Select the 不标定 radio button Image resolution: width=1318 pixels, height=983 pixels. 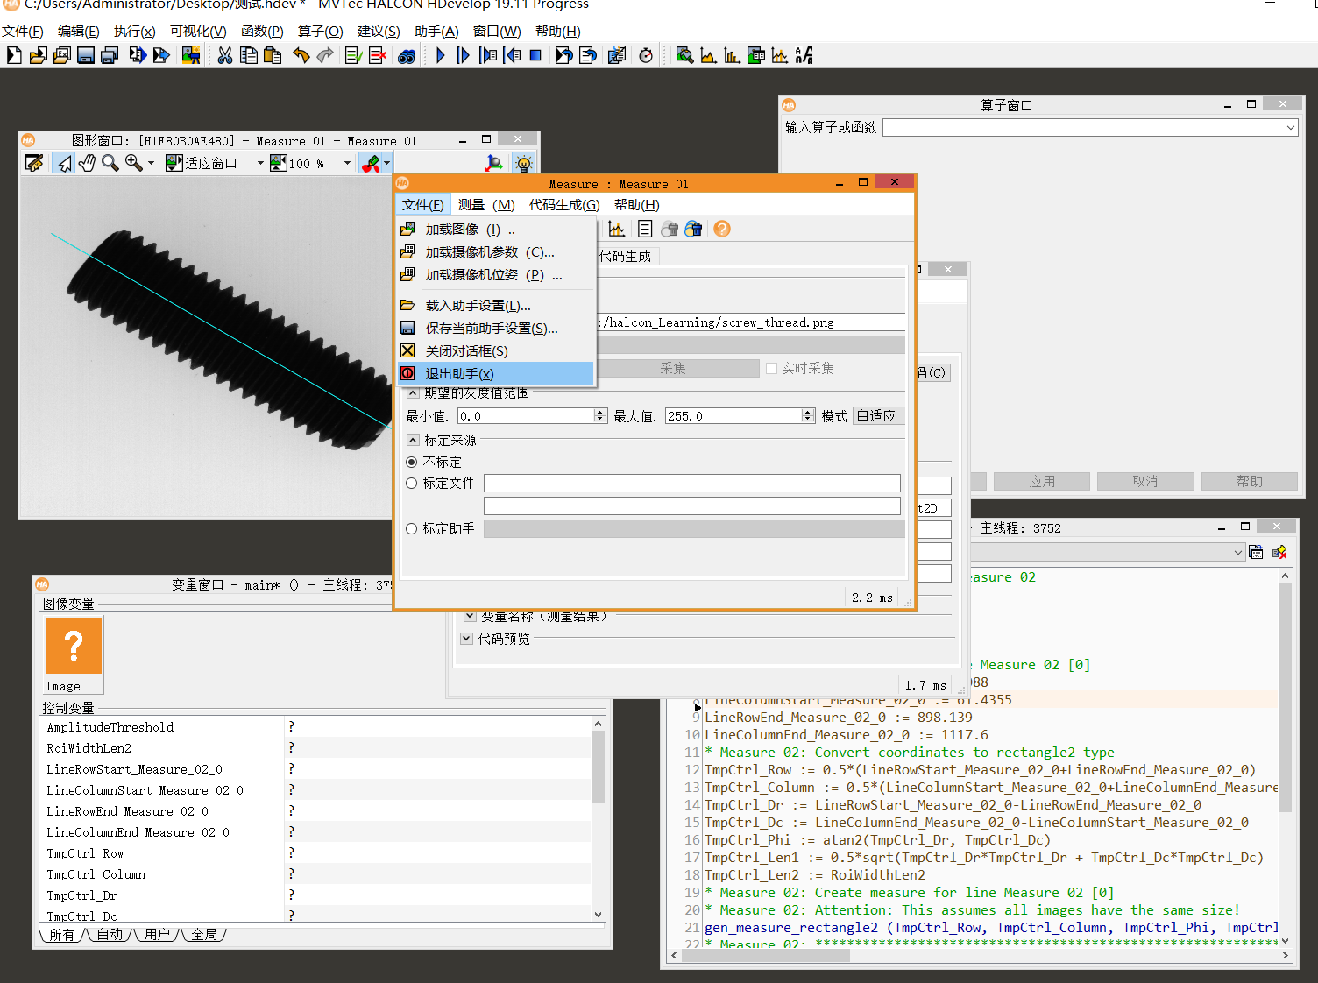[x=411, y=462]
